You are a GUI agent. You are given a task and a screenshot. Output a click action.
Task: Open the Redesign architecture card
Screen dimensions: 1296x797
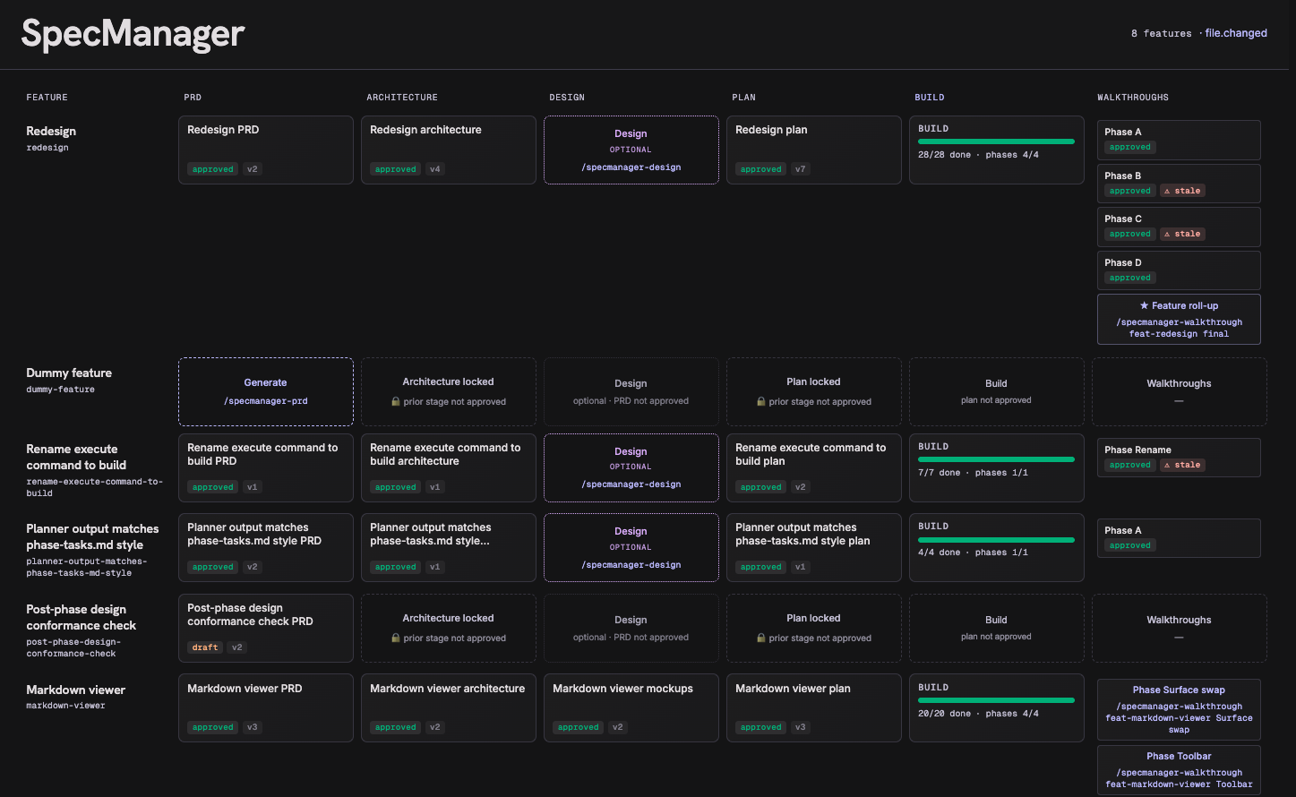449,150
